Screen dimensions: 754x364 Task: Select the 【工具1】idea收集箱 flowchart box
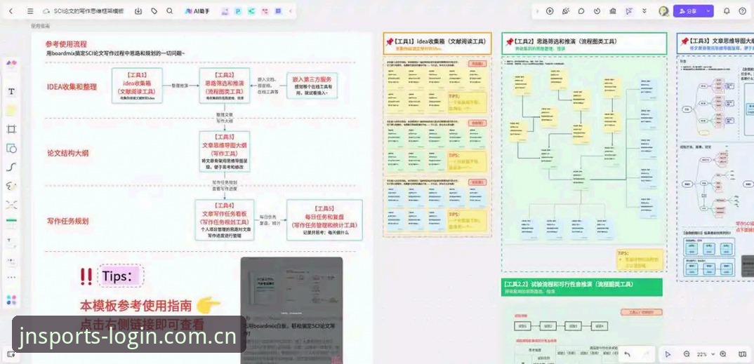coord(137,86)
